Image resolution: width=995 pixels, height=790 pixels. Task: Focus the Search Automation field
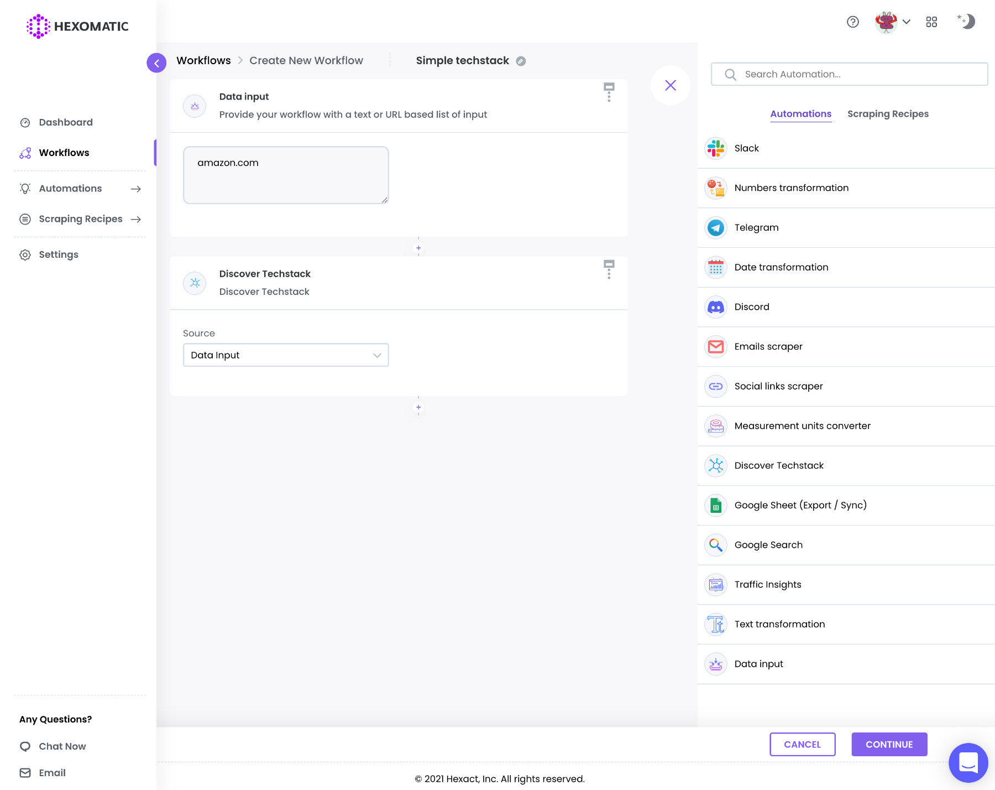pyautogui.click(x=849, y=74)
